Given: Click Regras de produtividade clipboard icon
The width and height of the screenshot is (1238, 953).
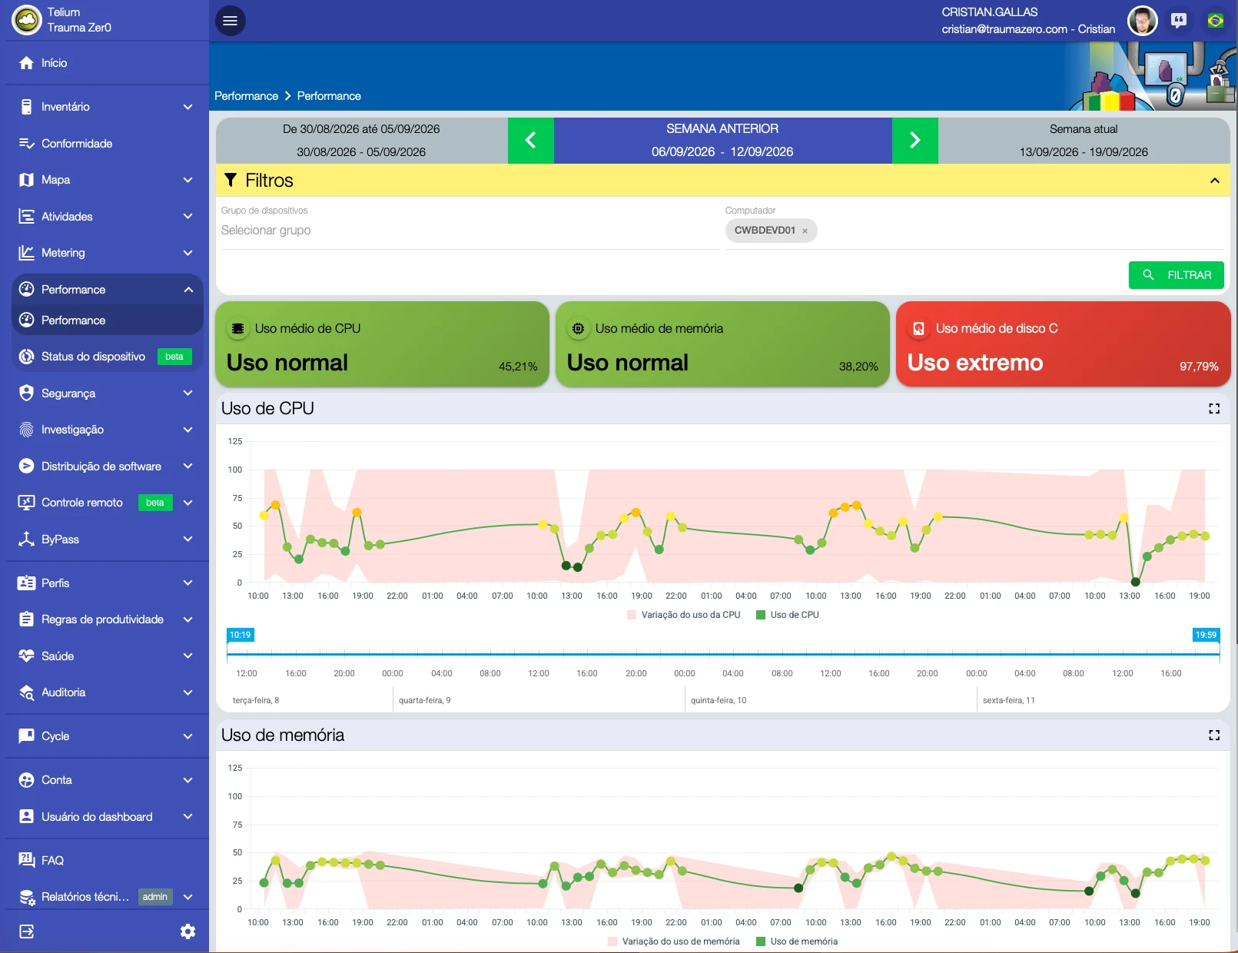Looking at the screenshot, I should [x=26, y=619].
